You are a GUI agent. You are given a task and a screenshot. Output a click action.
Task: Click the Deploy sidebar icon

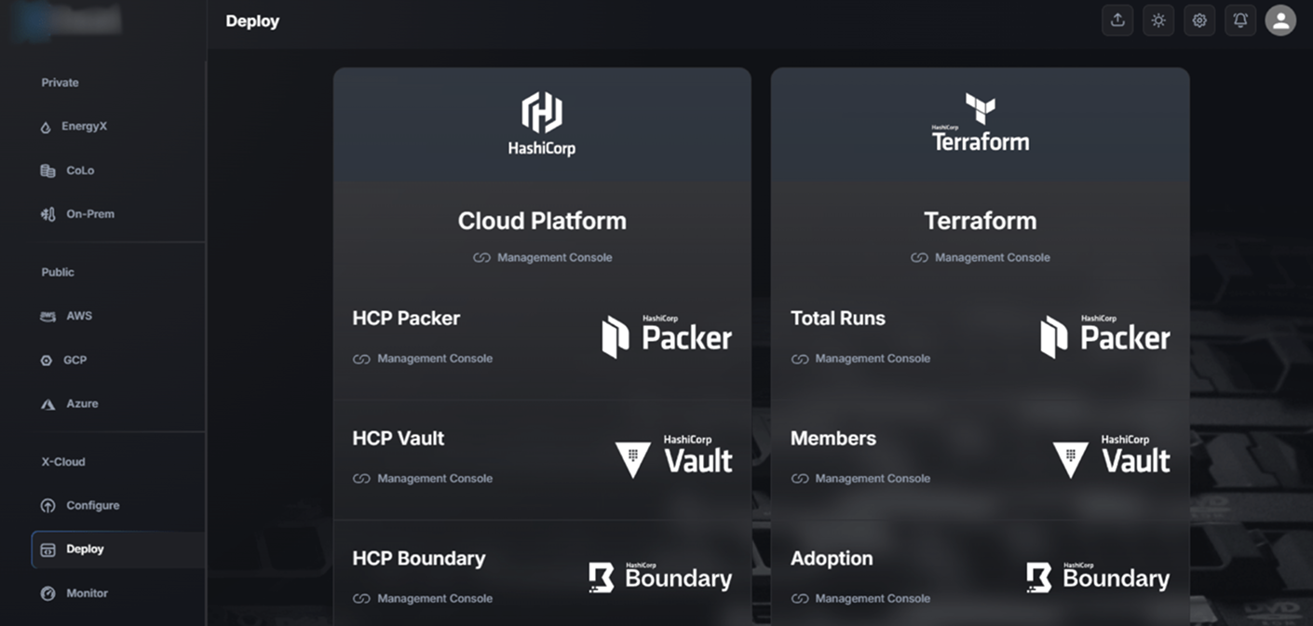pos(47,550)
